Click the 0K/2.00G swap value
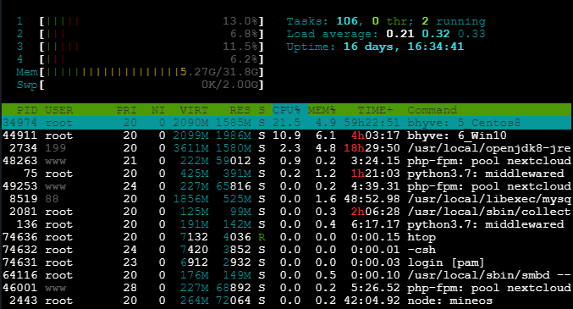The image size is (573, 309). [x=230, y=85]
